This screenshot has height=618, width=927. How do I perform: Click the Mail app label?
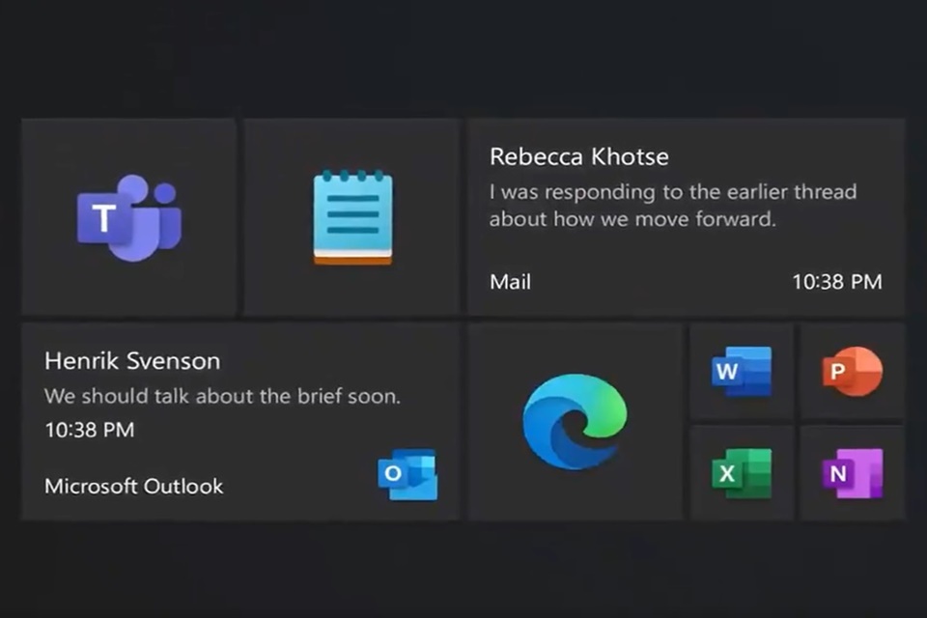tap(510, 282)
